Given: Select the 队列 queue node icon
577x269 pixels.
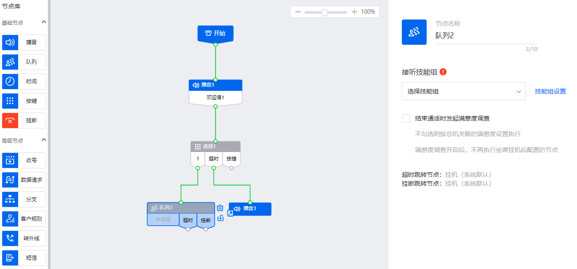Looking at the screenshot, I should tap(10, 62).
